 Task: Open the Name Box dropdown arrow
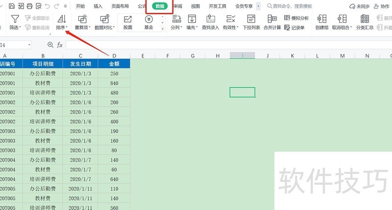(x=29, y=45)
